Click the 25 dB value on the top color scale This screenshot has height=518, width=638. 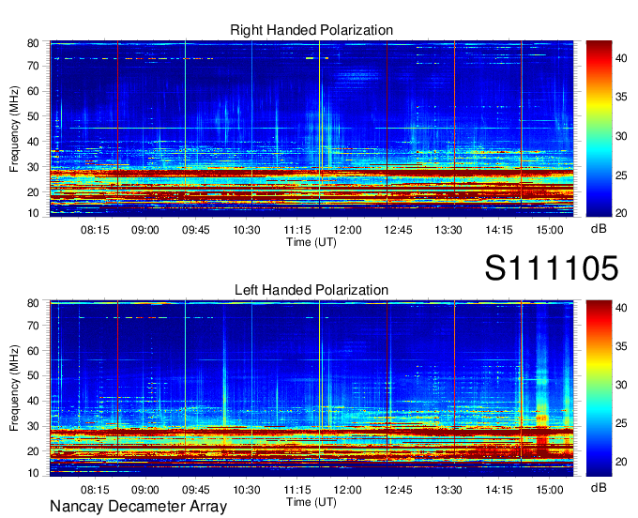point(621,175)
